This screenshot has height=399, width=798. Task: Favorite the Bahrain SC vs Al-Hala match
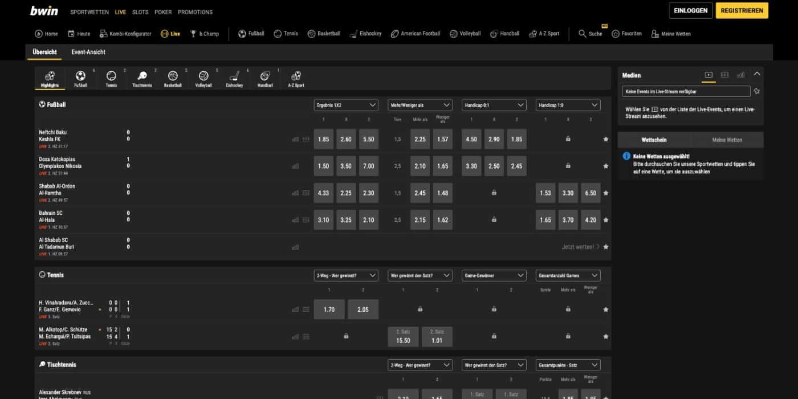coord(605,220)
